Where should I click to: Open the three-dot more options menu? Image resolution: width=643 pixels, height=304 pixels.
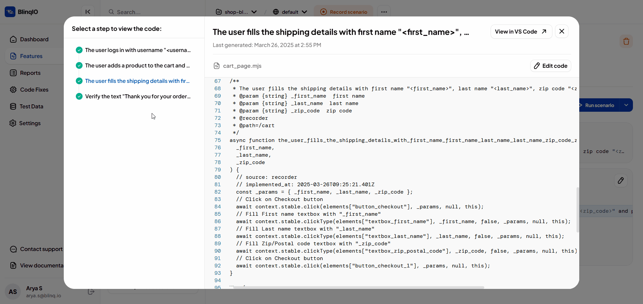click(x=384, y=12)
